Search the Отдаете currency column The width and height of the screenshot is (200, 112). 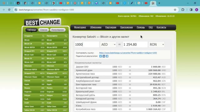(43, 36)
